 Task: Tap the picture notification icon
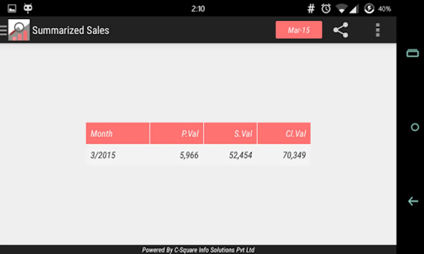click(x=12, y=8)
